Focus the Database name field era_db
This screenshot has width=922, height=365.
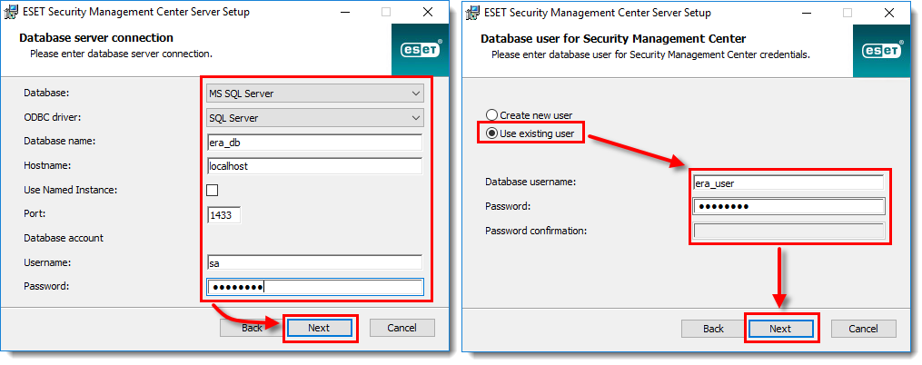tap(314, 143)
